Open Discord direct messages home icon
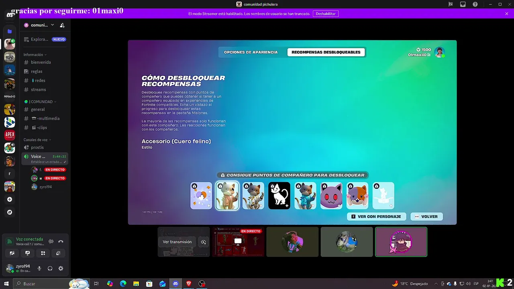Viewport: 514px width, 289px height. (x=10, y=15)
